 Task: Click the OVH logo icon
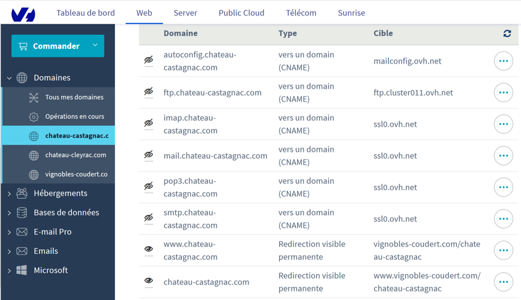(x=24, y=14)
